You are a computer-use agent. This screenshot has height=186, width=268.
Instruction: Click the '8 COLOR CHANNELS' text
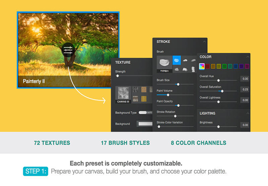click(x=199, y=143)
